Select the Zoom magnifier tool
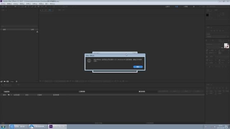230x129 pixels. [x=9, y=7]
